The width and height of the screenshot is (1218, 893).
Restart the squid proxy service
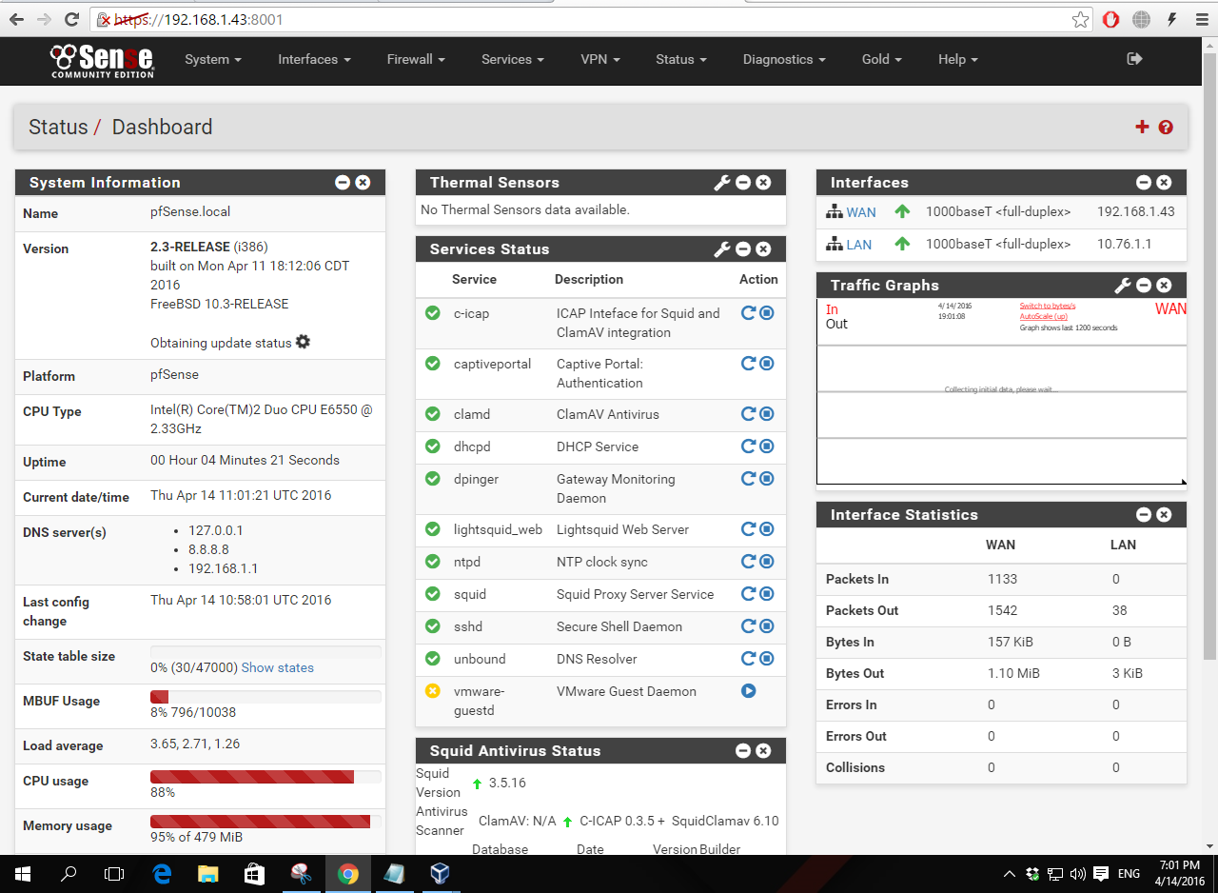(748, 593)
